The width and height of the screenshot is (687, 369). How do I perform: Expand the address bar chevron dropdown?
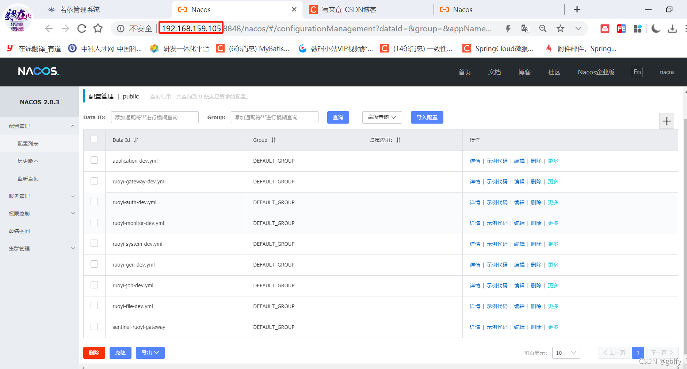(x=578, y=28)
